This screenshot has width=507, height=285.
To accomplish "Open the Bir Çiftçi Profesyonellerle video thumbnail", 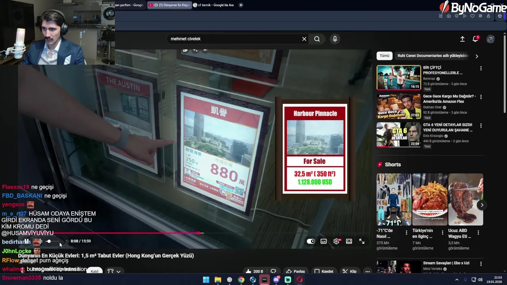I will (x=398, y=78).
